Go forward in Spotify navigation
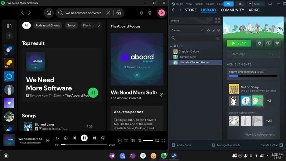The height and width of the screenshot is (161, 286). [29, 13]
